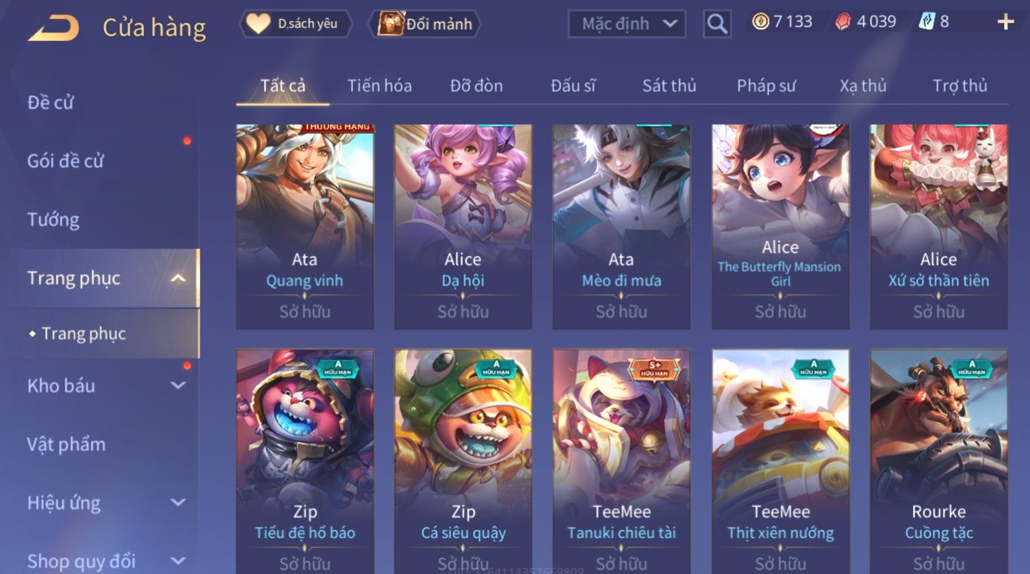Collapse the Trang phục sidebar section

178,278
